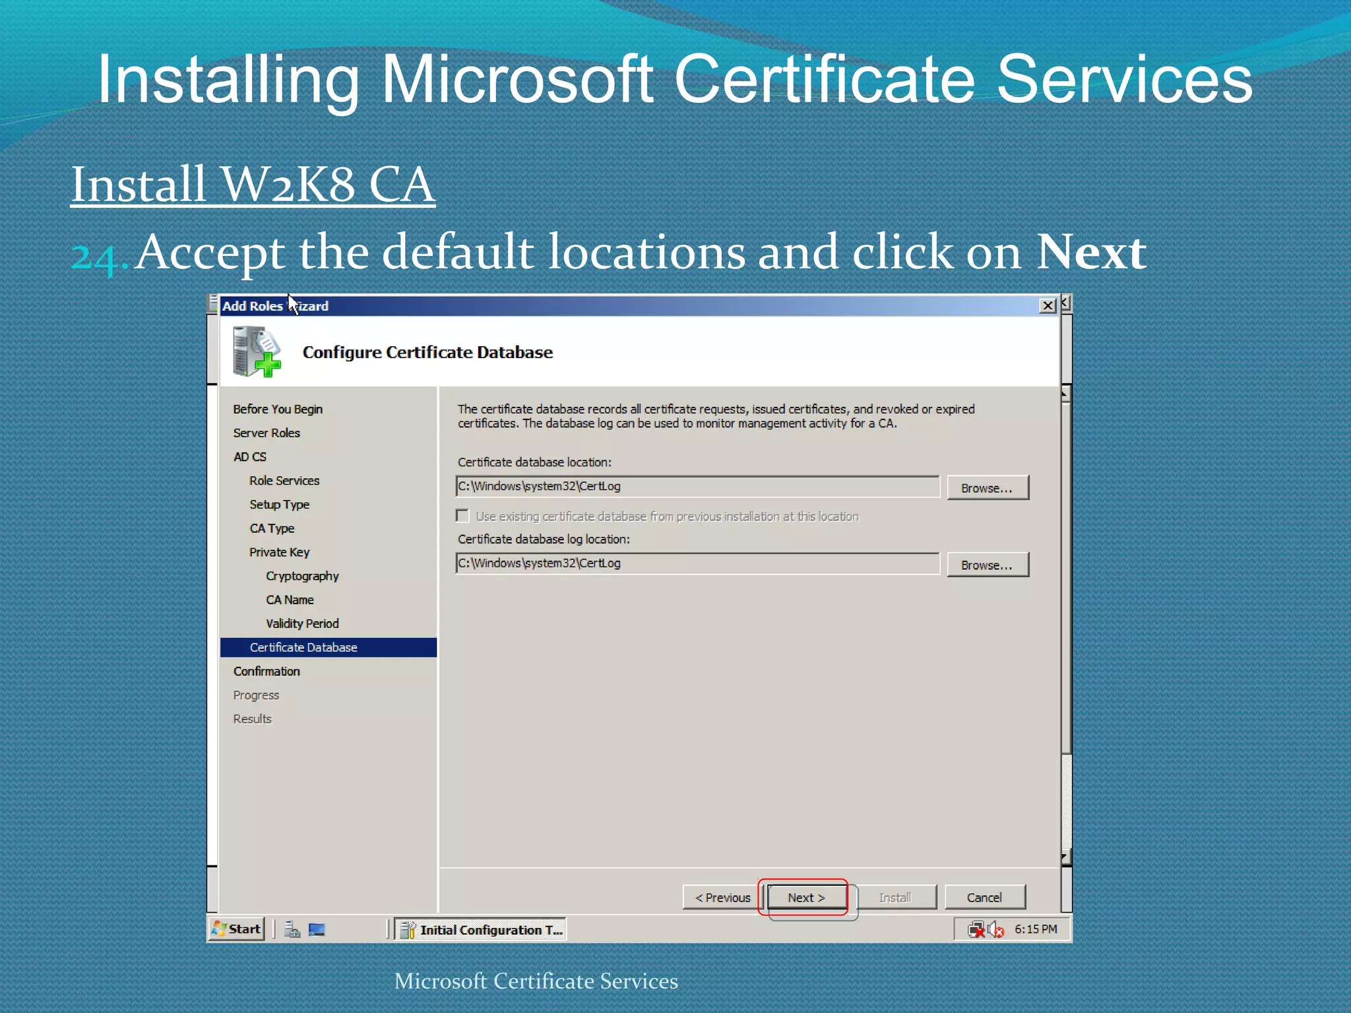
Task: Open the AD CS step
Action: (x=250, y=456)
